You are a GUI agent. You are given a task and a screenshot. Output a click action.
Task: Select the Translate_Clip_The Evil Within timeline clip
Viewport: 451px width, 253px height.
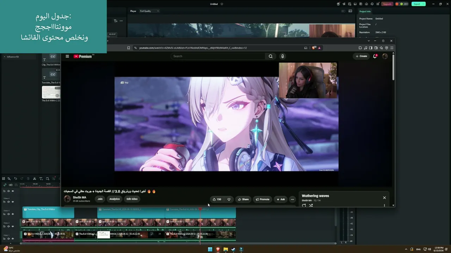(x=49, y=212)
